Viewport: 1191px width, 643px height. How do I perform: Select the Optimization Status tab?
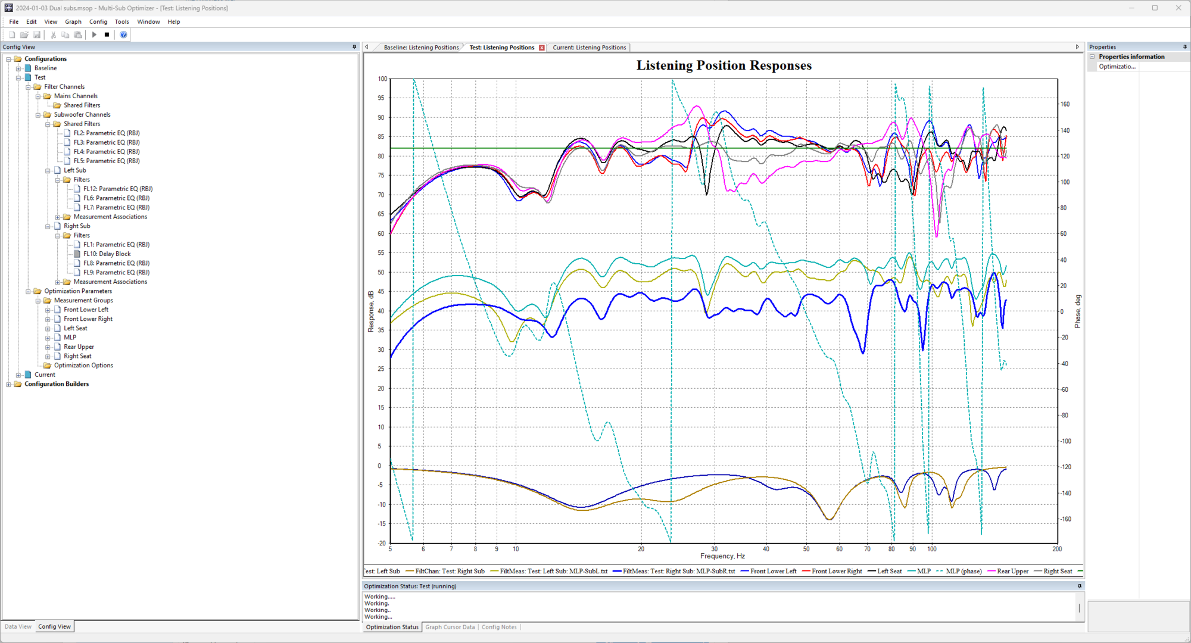pyautogui.click(x=392, y=627)
